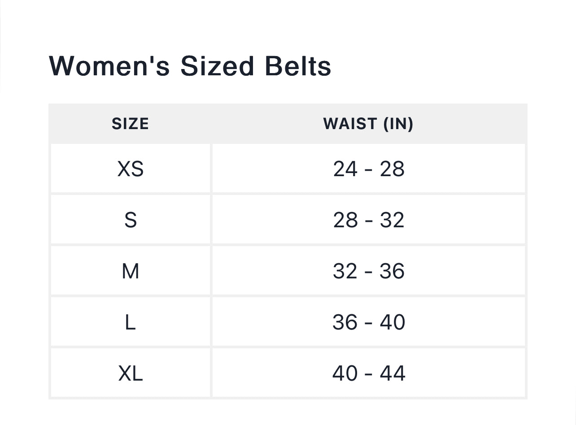Click the word Belts in the title
This screenshot has height=425, width=576.
298,66
